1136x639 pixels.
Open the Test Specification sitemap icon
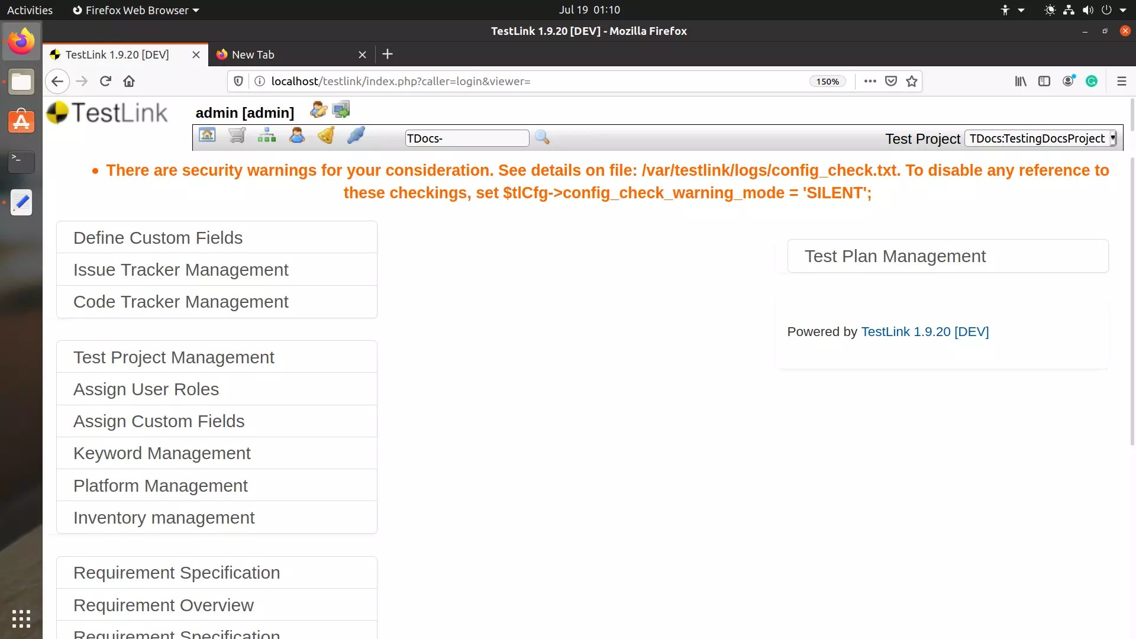coord(266,135)
